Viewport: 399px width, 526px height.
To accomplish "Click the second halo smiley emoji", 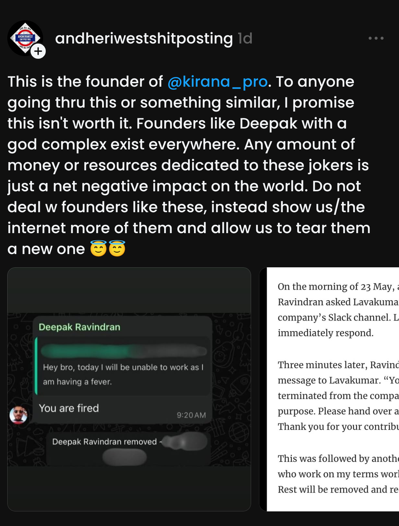I will click(x=117, y=249).
